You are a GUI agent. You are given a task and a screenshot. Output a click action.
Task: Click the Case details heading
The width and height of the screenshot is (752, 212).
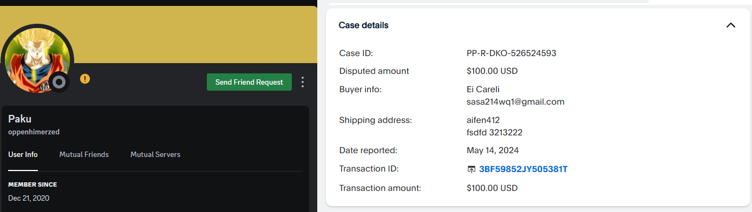pos(363,25)
